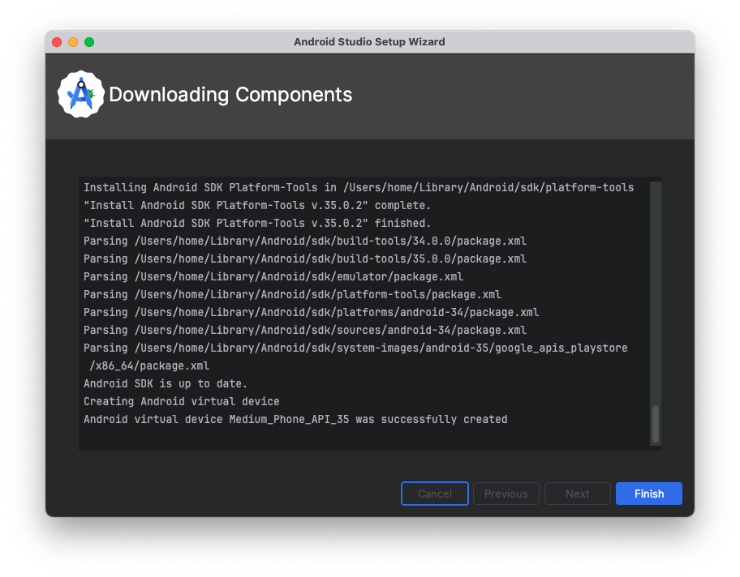Click the sources/android-34 parsing line
This screenshot has width=740, height=577.
[x=305, y=330]
